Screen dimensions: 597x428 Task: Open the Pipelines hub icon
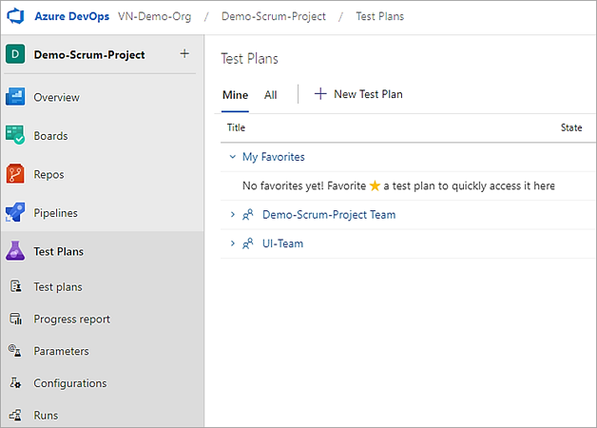tap(16, 213)
